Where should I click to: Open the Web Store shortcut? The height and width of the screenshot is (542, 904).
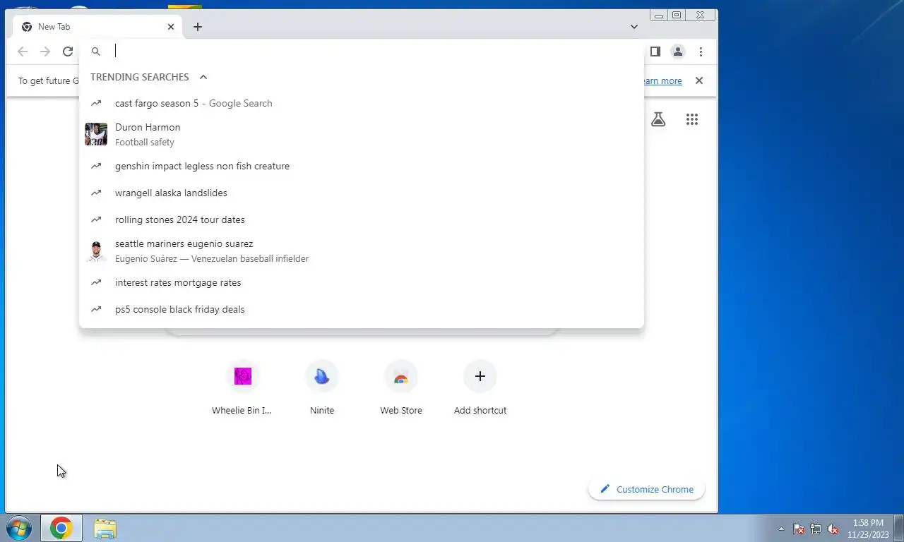pyautogui.click(x=401, y=387)
